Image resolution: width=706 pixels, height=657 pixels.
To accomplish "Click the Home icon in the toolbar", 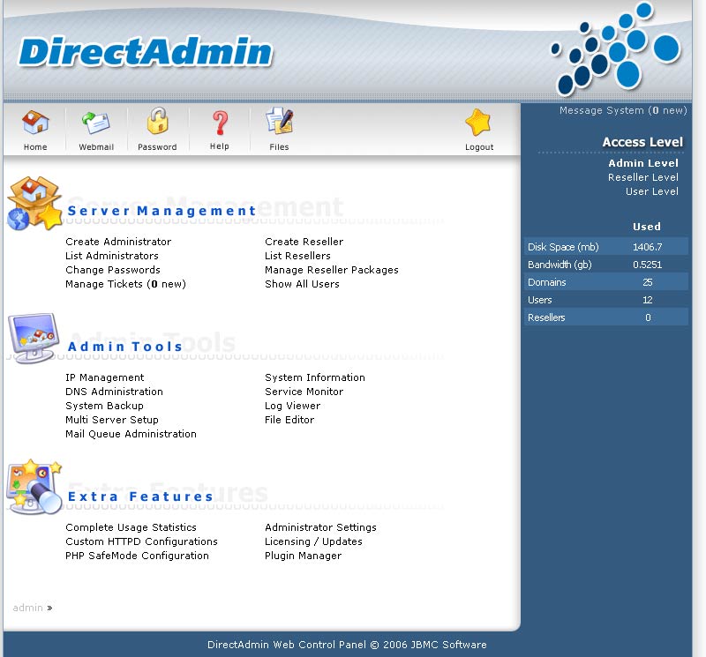I will coord(35,123).
